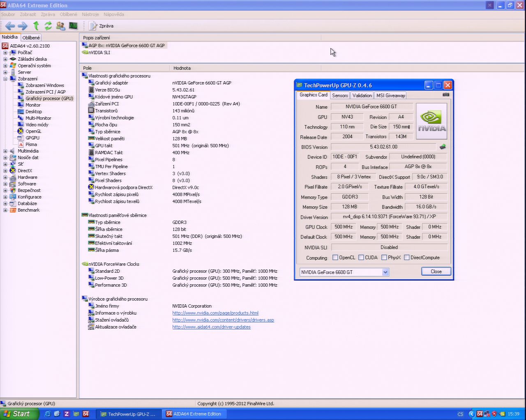Toggle the DirectCompute checkbox
The width and height of the screenshot is (526, 420).
(406, 258)
